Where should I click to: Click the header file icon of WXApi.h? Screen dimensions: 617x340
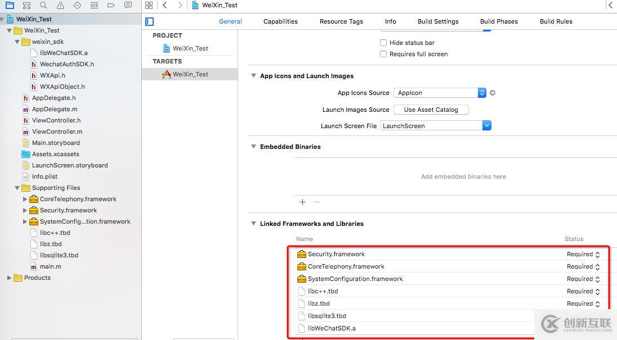pos(34,75)
